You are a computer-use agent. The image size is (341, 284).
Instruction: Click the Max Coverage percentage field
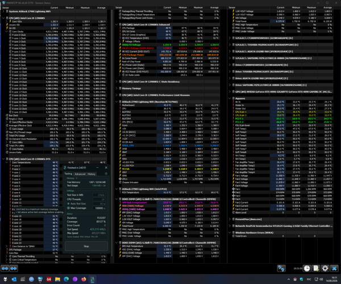point(99,208)
